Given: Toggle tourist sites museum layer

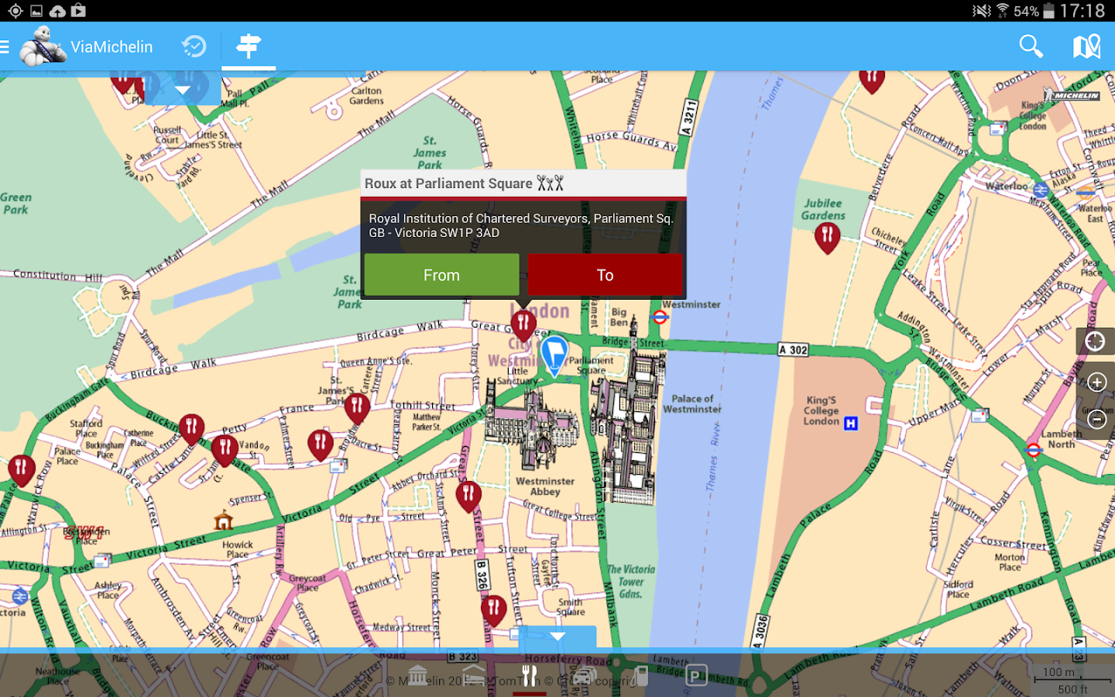Looking at the screenshot, I should point(417,675).
